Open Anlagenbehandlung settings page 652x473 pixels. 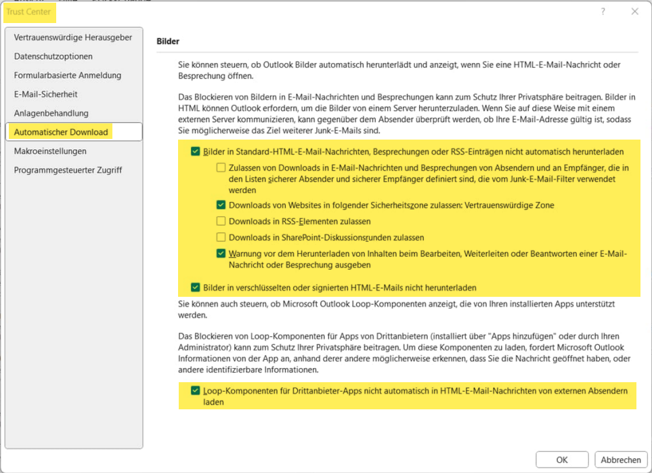pos(51,113)
